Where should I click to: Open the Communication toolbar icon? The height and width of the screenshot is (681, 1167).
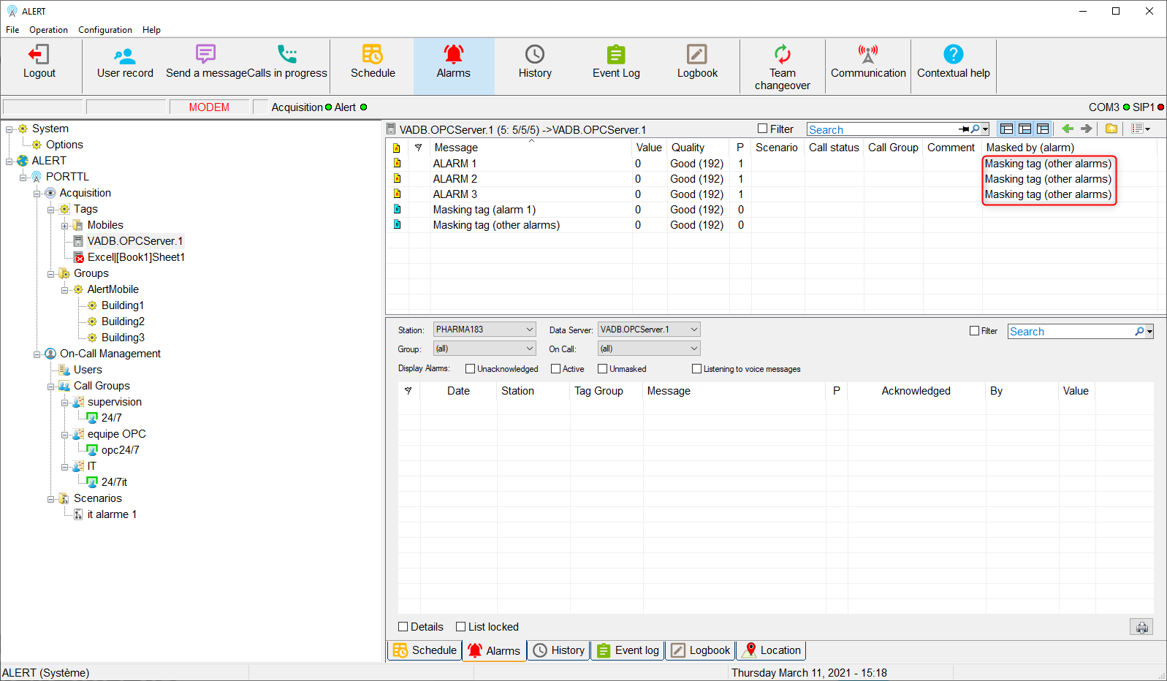(x=868, y=62)
